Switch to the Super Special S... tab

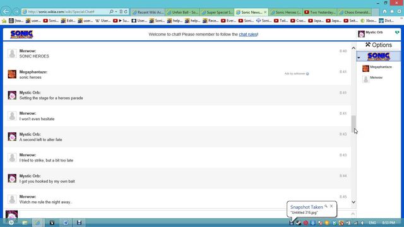coord(217,12)
